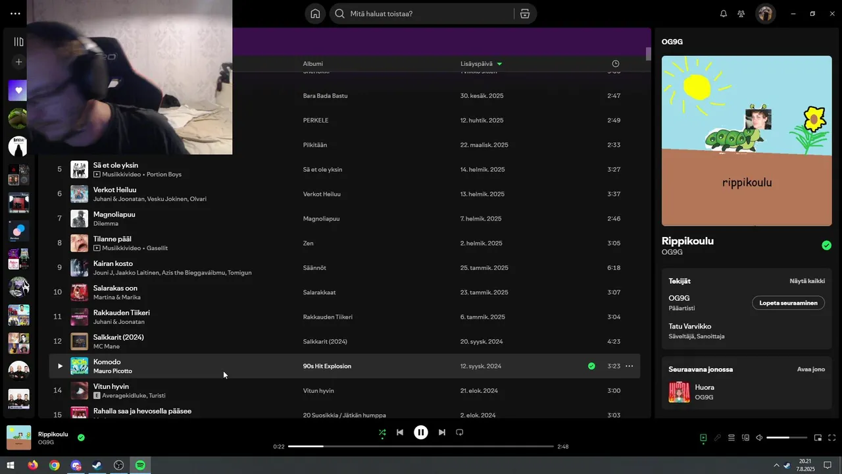Image resolution: width=842 pixels, height=474 pixels.
Task: Open Rippikoulu cover in player bar
Action: coord(19,438)
